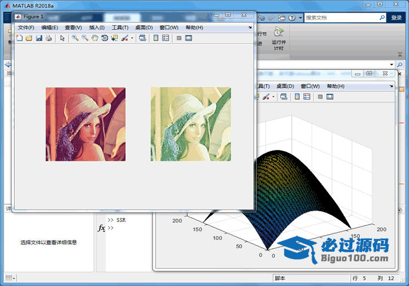Viewport: 409px width, 286px height.
Task: Activate Zoom Out tool in Figure 1
Action: tap(85, 38)
